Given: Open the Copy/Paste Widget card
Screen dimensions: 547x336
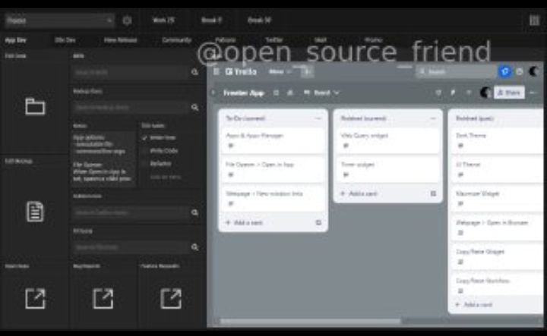Looking at the screenshot, I should [498, 256].
